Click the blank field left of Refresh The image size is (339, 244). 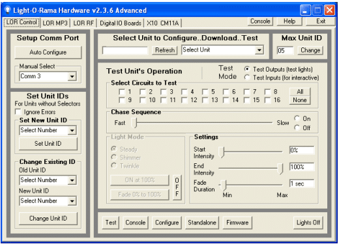(x=125, y=51)
